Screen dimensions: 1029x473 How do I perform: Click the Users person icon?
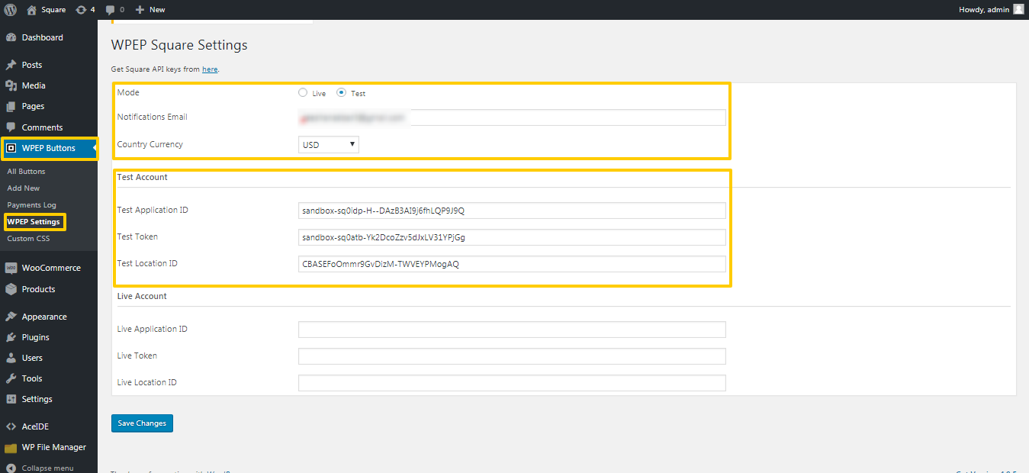(x=11, y=358)
